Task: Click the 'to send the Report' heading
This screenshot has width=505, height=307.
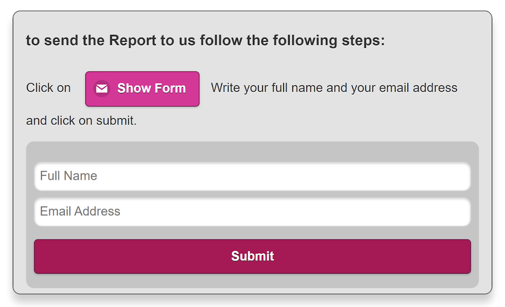Action: pyautogui.click(x=205, y=40)
